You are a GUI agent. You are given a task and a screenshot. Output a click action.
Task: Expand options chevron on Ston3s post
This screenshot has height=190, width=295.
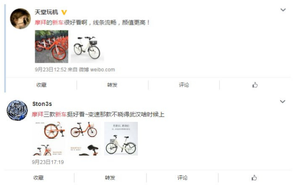[283, 101]
